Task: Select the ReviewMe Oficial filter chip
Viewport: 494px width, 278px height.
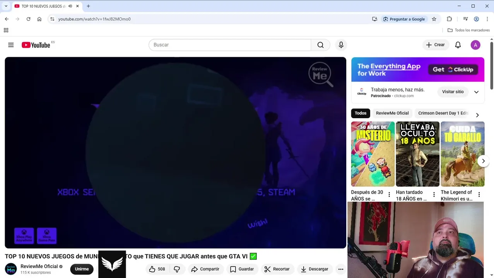Action: click(392, 113)
